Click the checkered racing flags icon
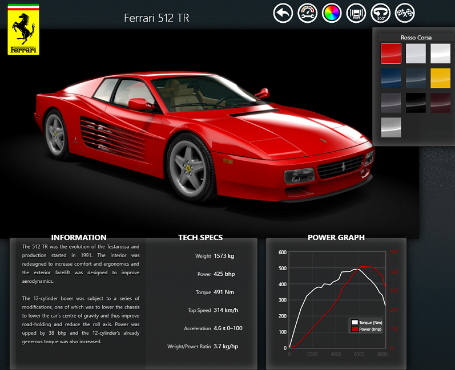Viewport: 455px width, 370px height. pyautogui.click(x=405, y=13)
